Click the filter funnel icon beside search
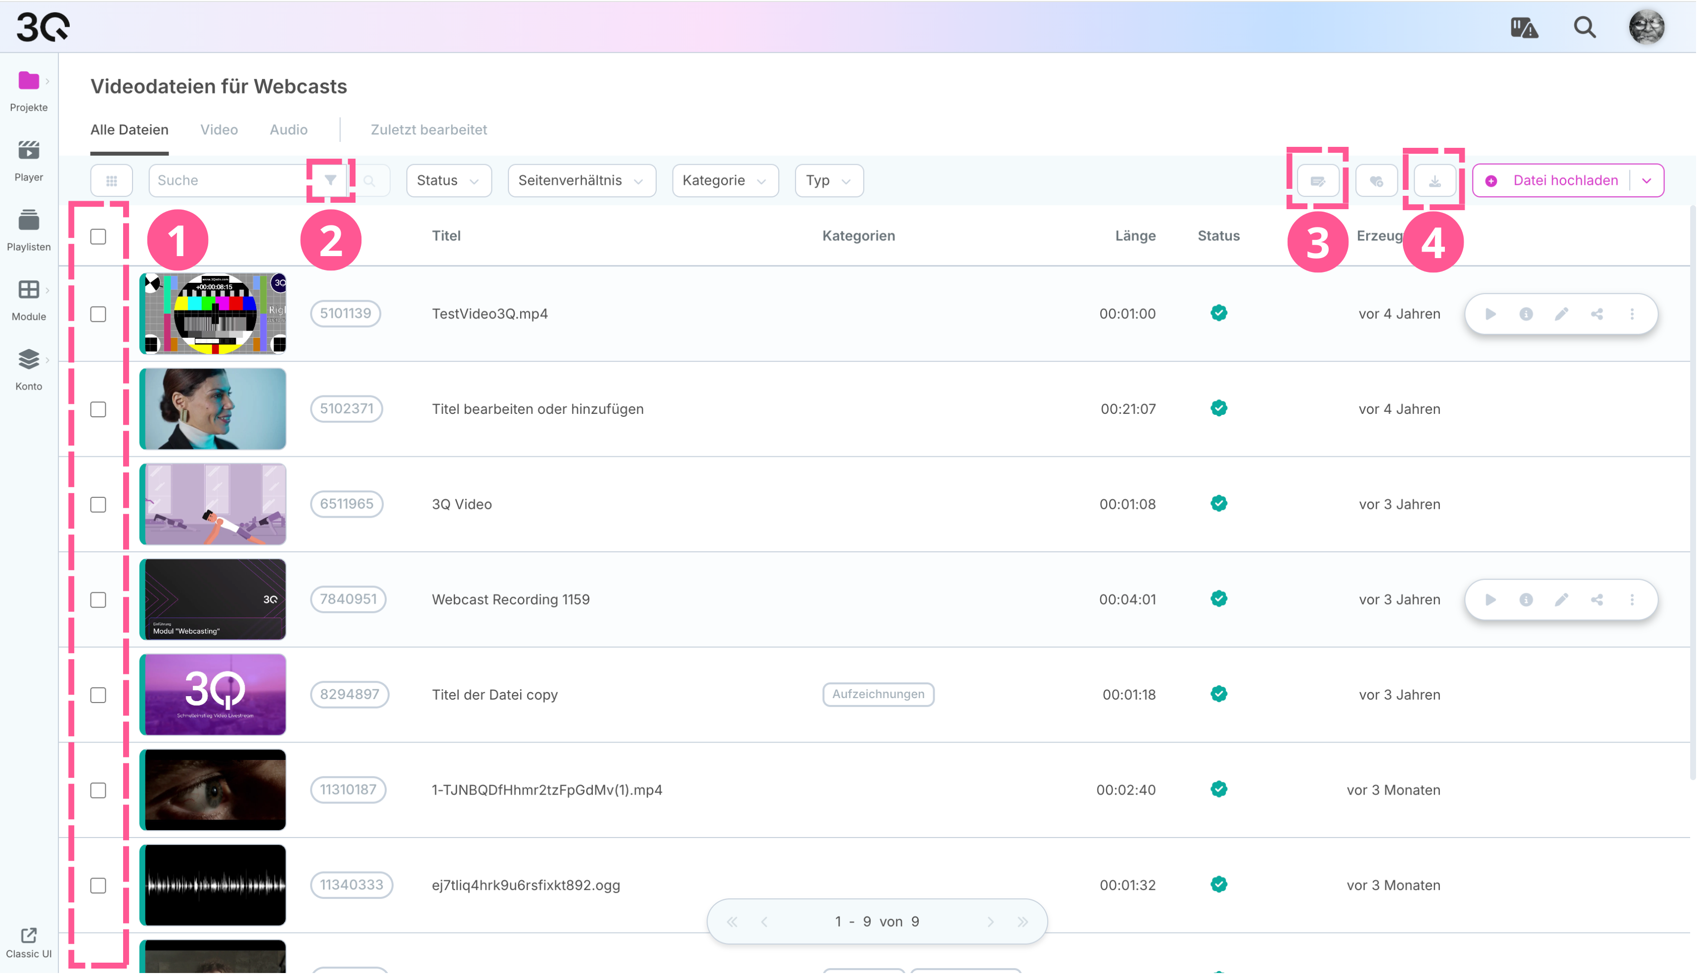The height and width of the screenshot is (975, 1701). 331,181
